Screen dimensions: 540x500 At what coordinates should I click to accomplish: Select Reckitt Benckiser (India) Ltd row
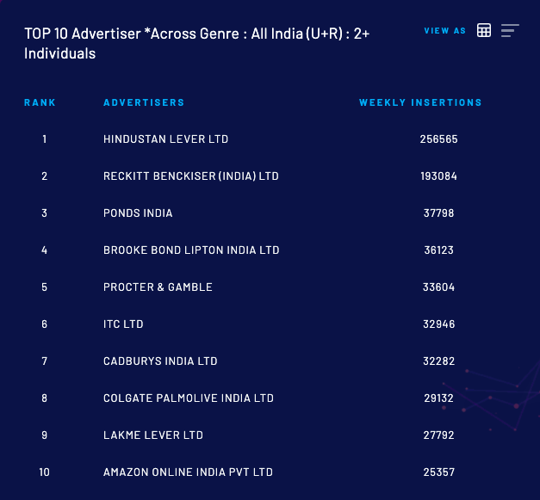pos(190,176)
